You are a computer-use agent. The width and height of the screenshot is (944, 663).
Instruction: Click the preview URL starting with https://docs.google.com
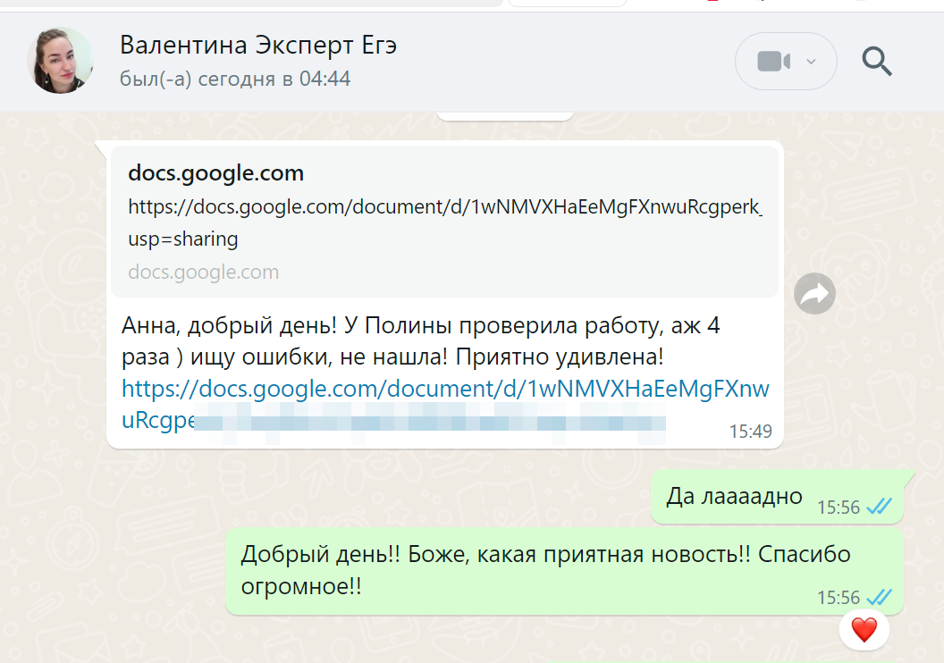click(x=444, y=207)
